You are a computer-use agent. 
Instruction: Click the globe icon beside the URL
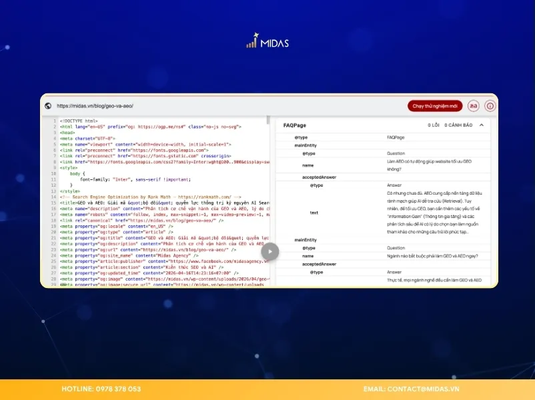48,105
